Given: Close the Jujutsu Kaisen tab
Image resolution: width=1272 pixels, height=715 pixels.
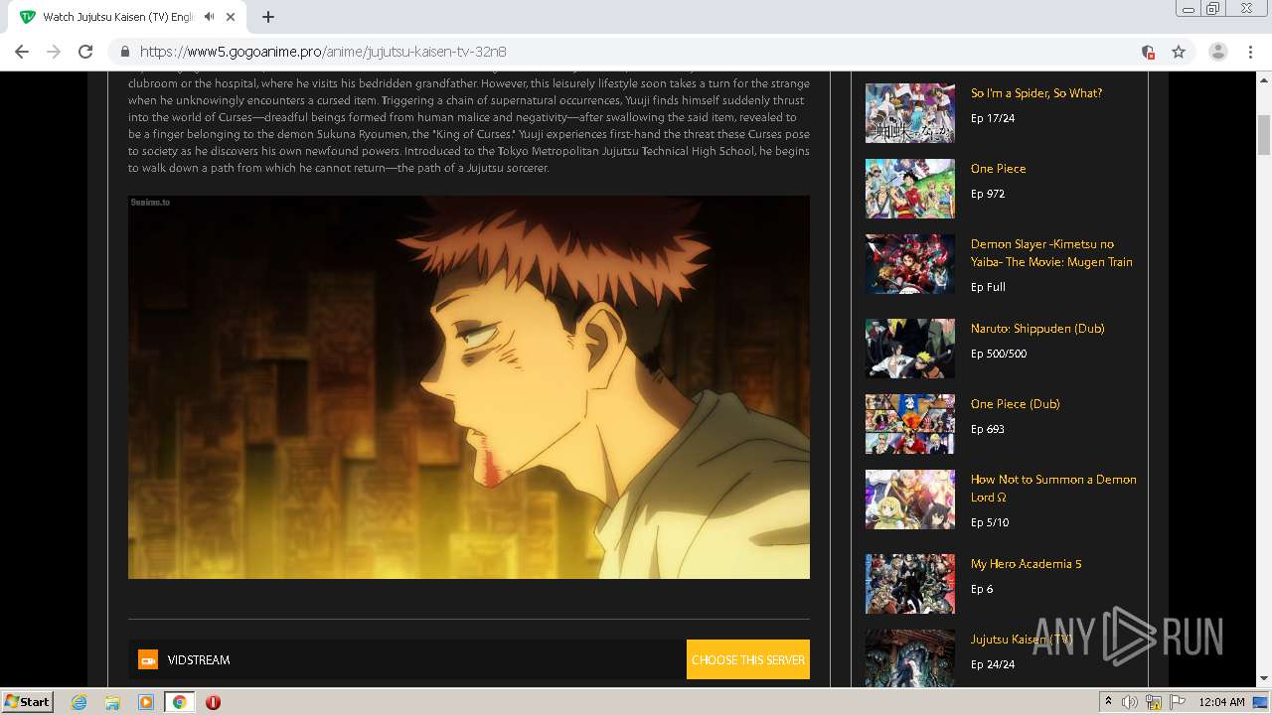Looking at the screenshot, I should point(231,17).
